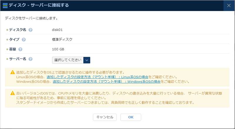Click the disk name value disk01
Screen dimensions: 235x129
coord(57,30)
